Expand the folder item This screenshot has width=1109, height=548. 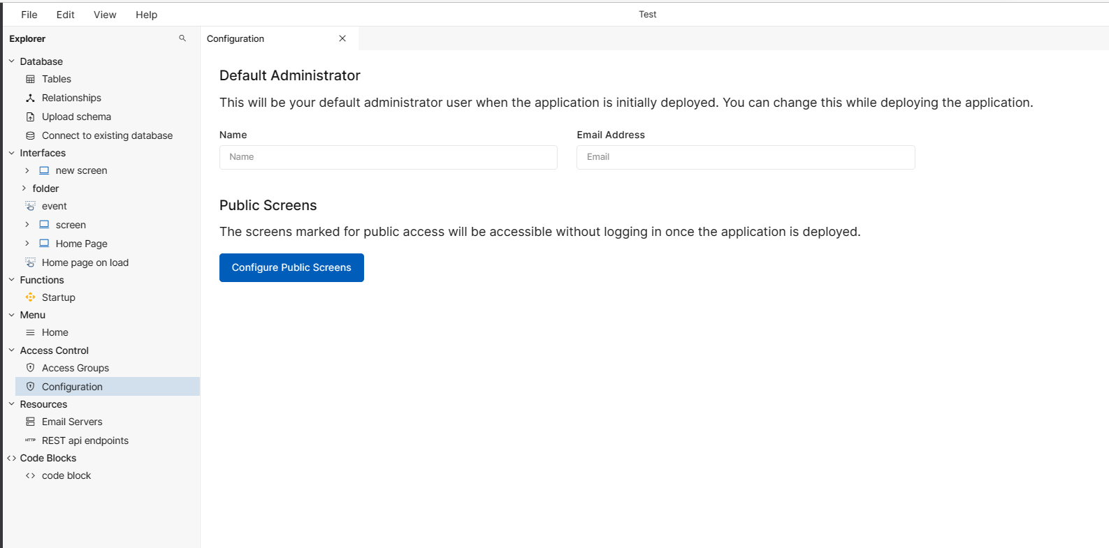[24, 188]
